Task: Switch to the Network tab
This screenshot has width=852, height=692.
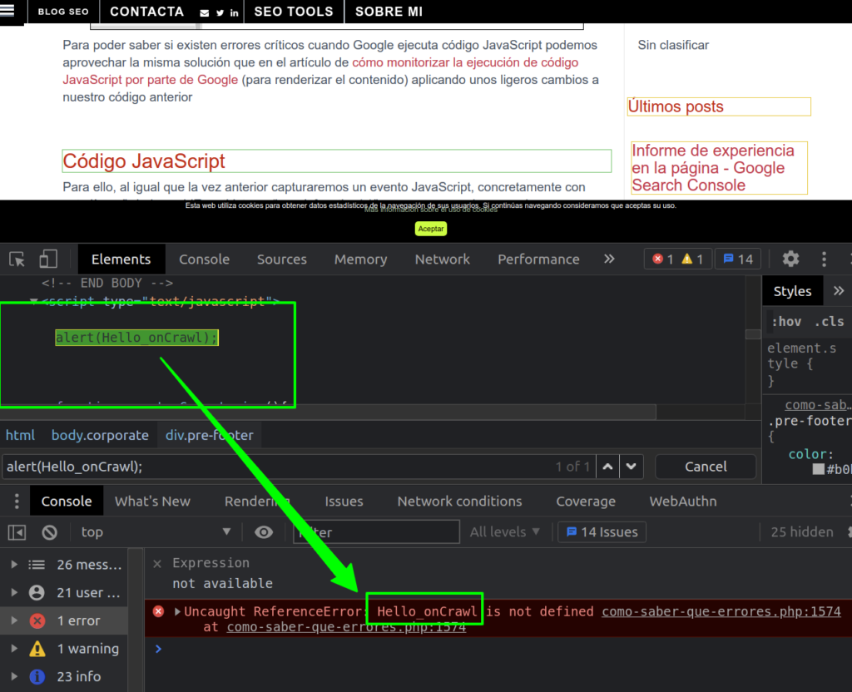Action: click(442, 259)
